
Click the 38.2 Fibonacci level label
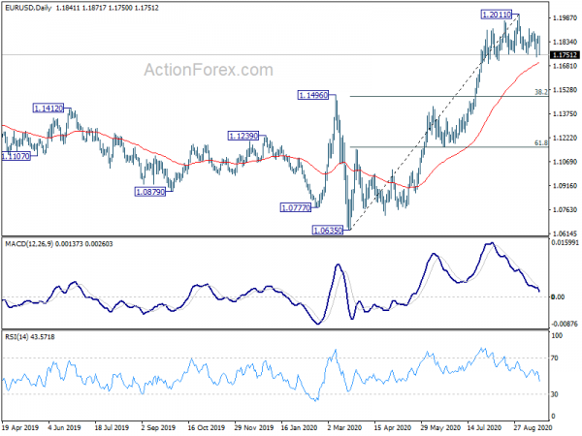click(541, 92)
